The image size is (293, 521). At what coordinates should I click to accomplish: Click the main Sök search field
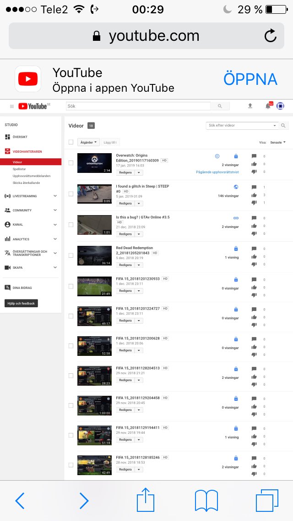(x=138, y=106)
